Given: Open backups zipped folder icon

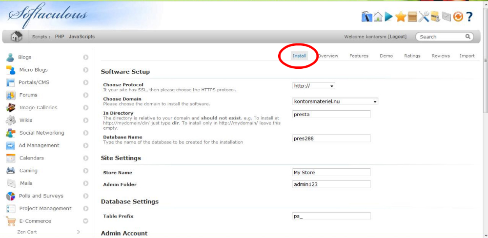Looking at the screenshot, I should point(435,17).
